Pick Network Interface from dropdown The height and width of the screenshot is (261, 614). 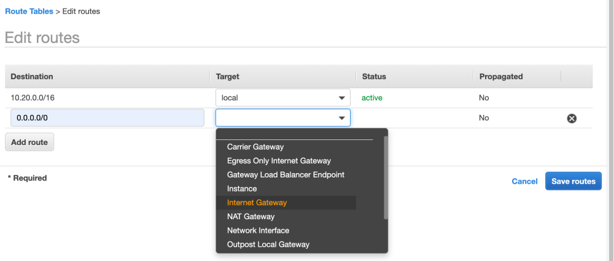[x=258, y=230]
